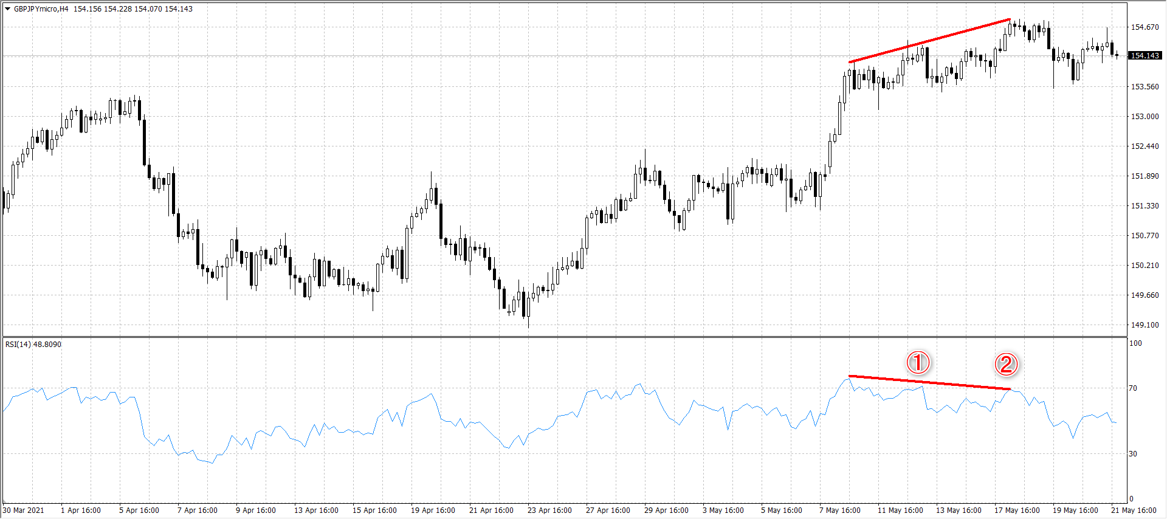Click the 152.440 price level on axis
1167x519 pixels.
(x=1145, y=146)
